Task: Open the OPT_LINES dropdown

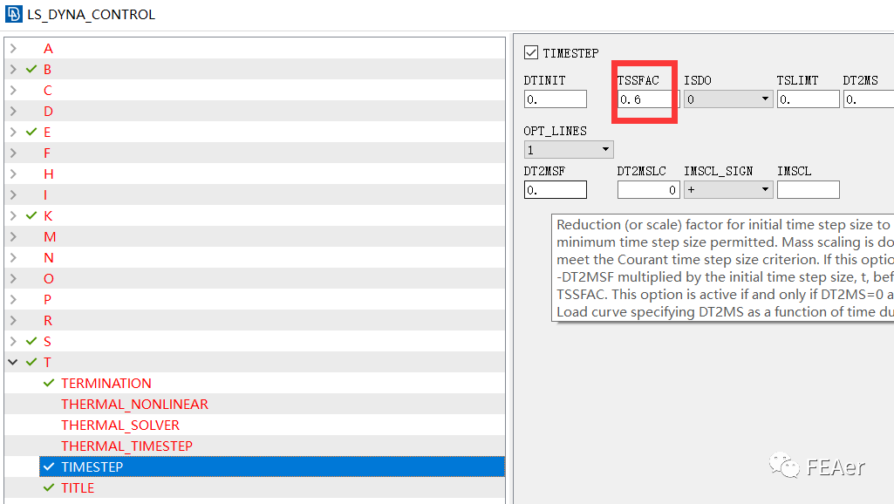Action: 569,149
